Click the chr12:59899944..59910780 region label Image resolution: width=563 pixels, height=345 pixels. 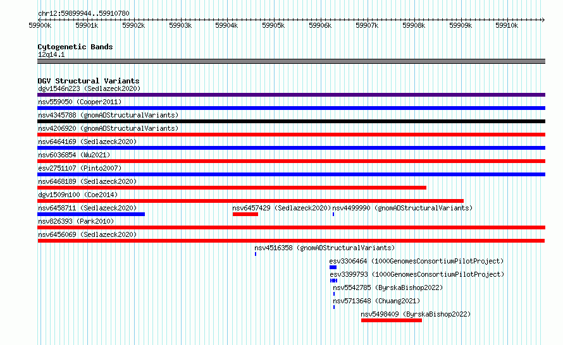coord(84,14)
